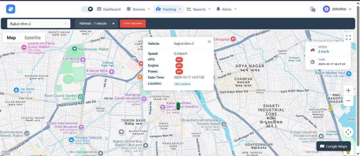Image resolution: width=360 pixels, height=156 pixels.
Task: Enter fullscreen map view
Action: pyautogui.click(x=348, y=38)
